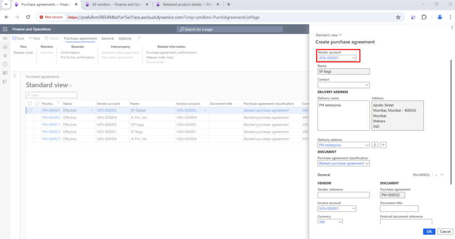Cancel the purchase agreement dialog
455x239 pixels.
(x=445, y=231)
